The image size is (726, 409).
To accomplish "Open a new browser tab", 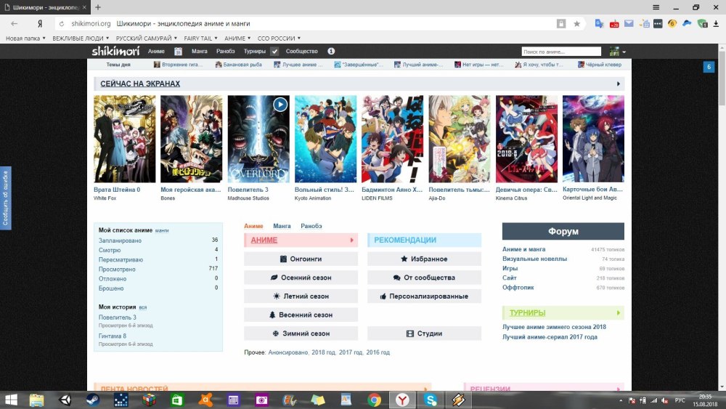I will (98, 7).
